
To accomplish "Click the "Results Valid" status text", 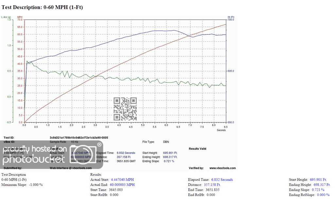I will (197, 149).
